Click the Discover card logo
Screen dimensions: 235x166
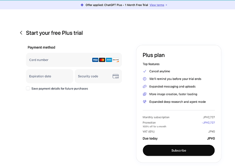tap(116, 60)
